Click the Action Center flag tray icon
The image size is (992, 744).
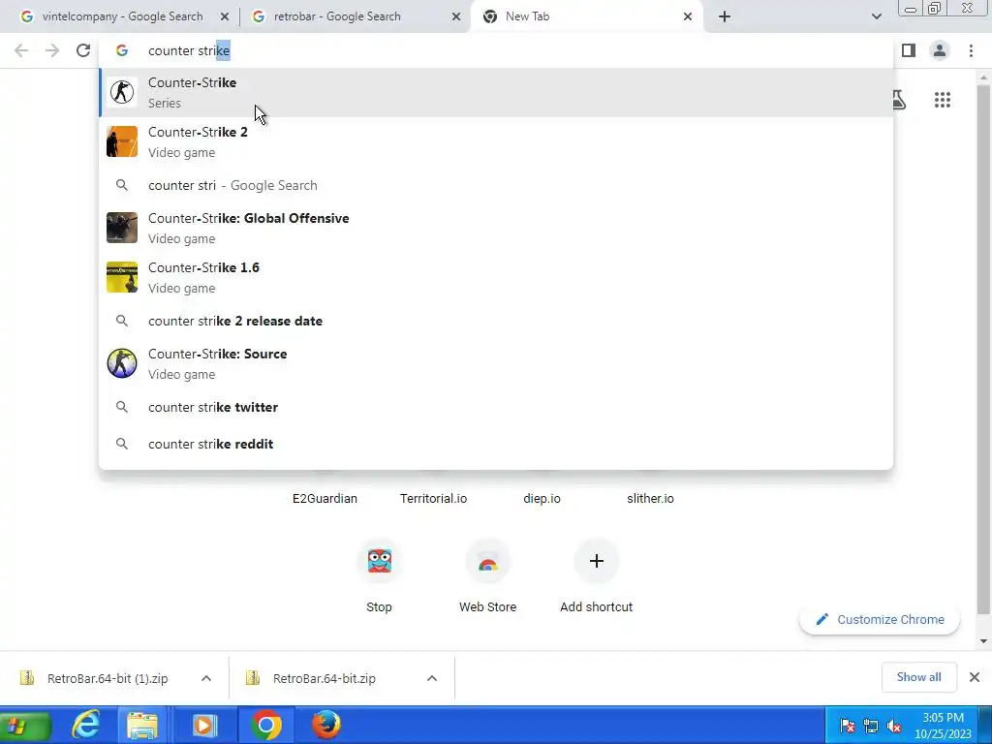click(x=847, y=727)
